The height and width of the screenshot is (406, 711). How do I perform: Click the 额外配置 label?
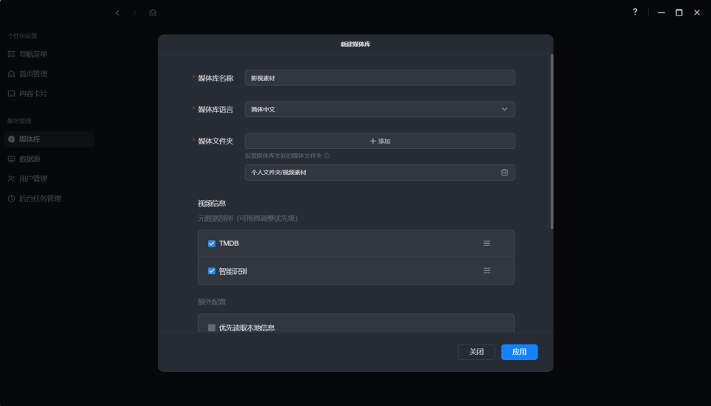click(212, 302)
